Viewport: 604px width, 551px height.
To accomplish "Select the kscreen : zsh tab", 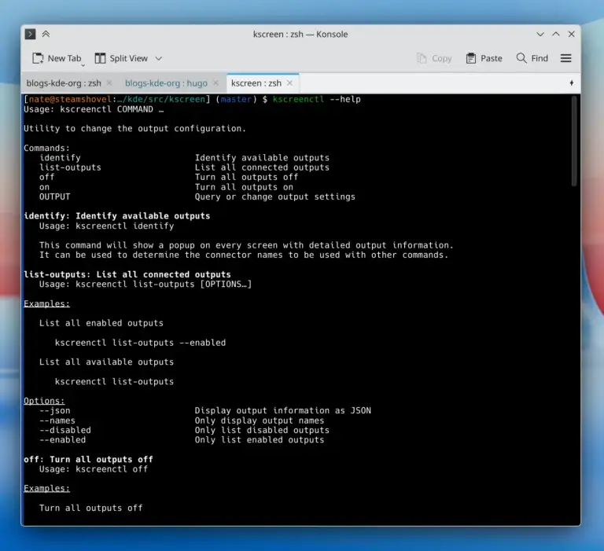I will point(256,83).
